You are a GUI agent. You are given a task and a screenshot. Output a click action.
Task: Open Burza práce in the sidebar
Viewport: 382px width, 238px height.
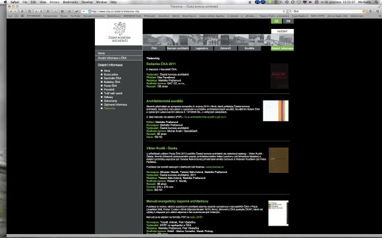click(111, 74)
